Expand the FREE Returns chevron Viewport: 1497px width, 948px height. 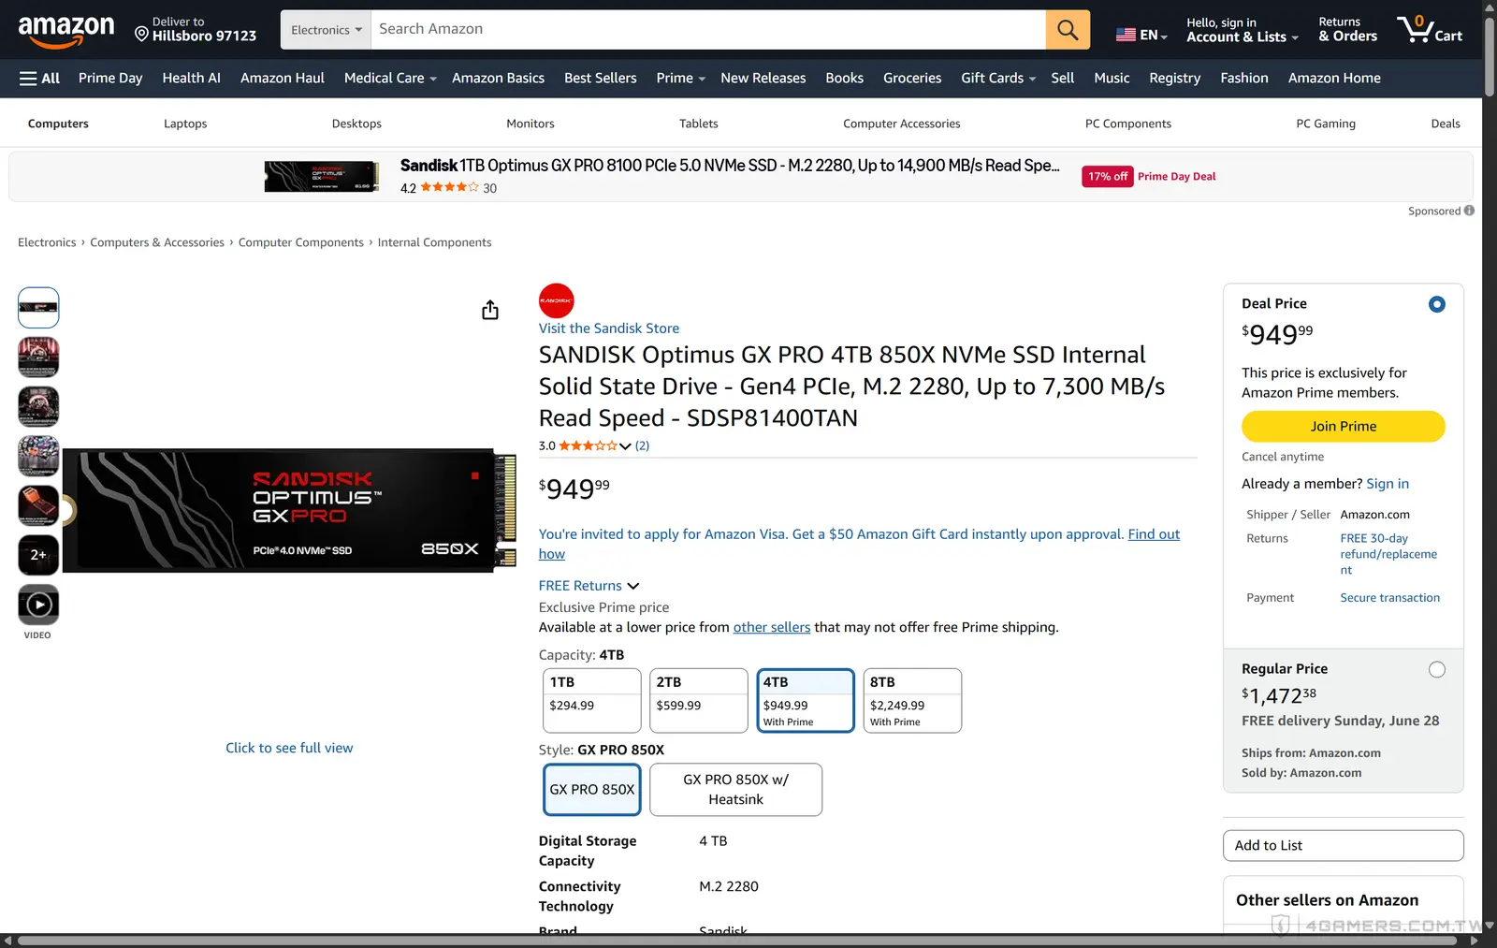coord(633,586)
